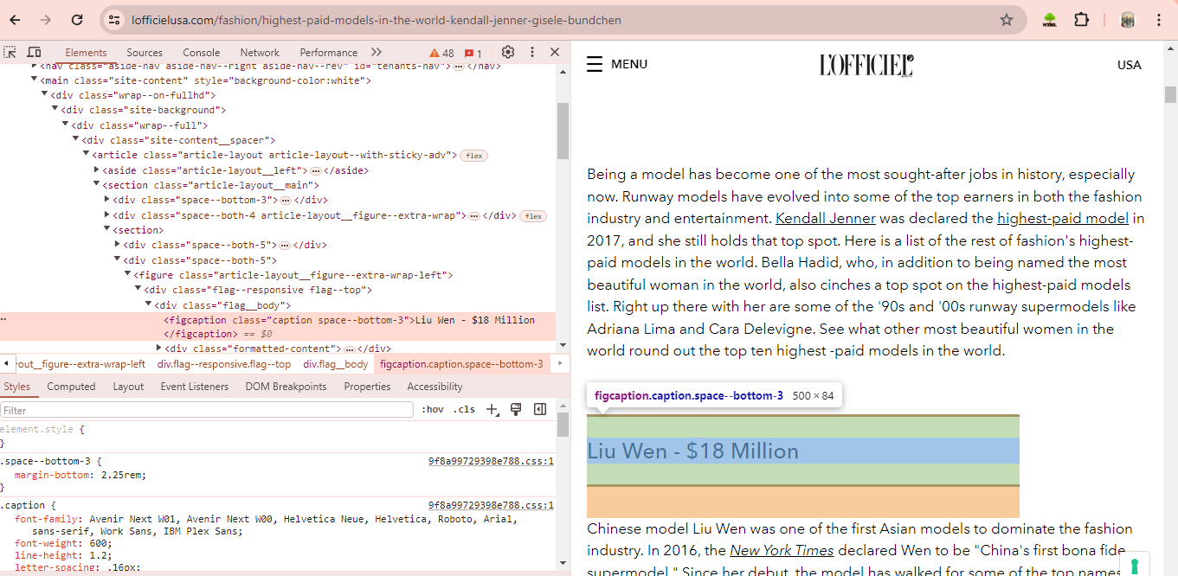Expand the aside article-layout__left node
This screenshot has height=576, width=1178.
(96, 170)
